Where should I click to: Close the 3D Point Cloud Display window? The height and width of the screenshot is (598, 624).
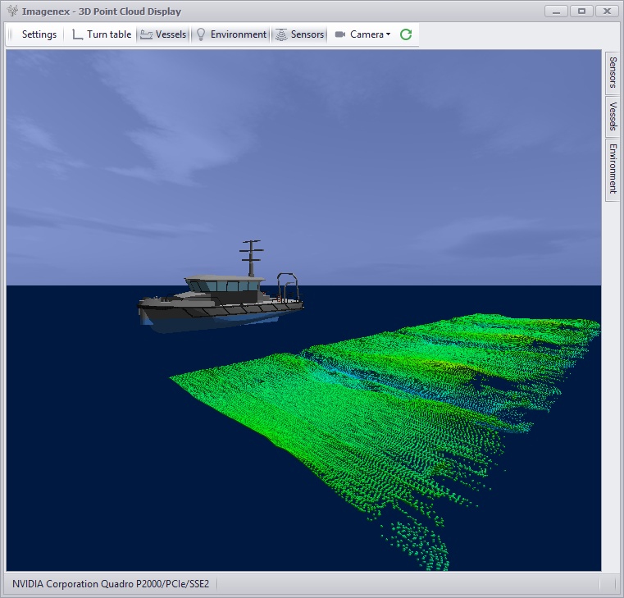[x=607, y=11]
